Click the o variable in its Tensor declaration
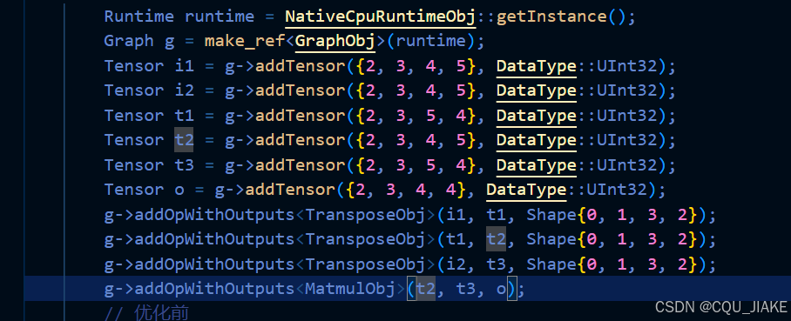The image size is (791, 321). 179,190
